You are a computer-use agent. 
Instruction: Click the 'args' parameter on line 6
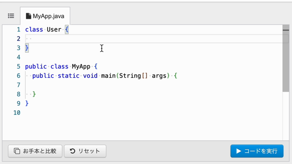(x=159, y=76)
